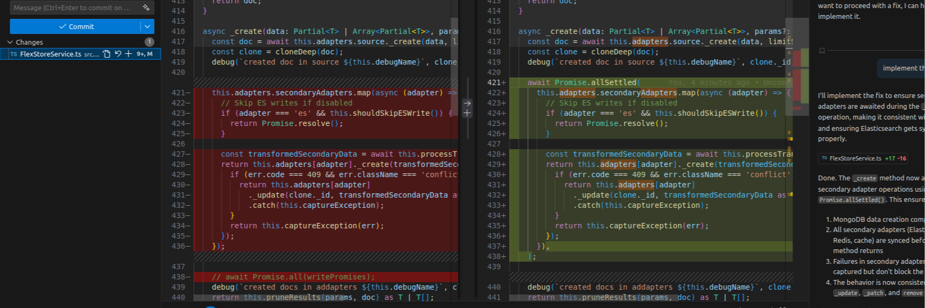925x308 pixels.
Task: Discard changes to FlexStoreService.ts
Action: pos(117,54)
